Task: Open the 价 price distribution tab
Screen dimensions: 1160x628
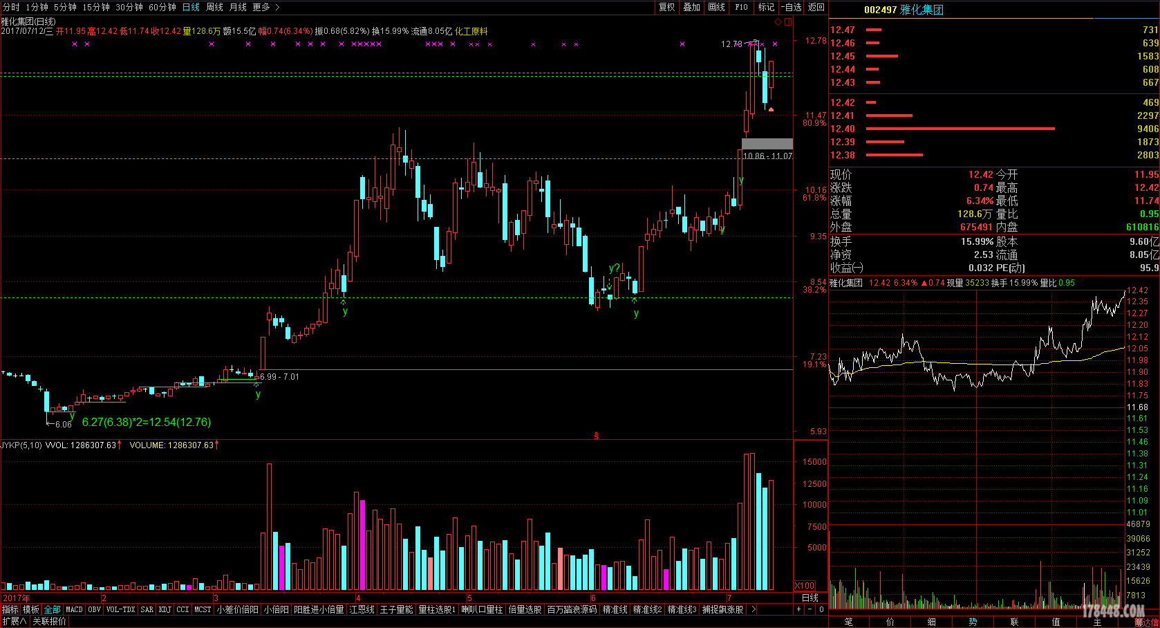Action: pyautogui.click(x=890, y=622)
